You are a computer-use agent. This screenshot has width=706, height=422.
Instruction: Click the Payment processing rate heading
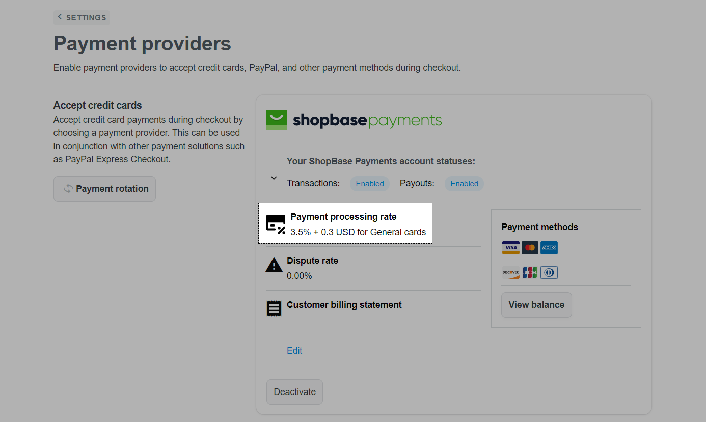coord(343,217)
